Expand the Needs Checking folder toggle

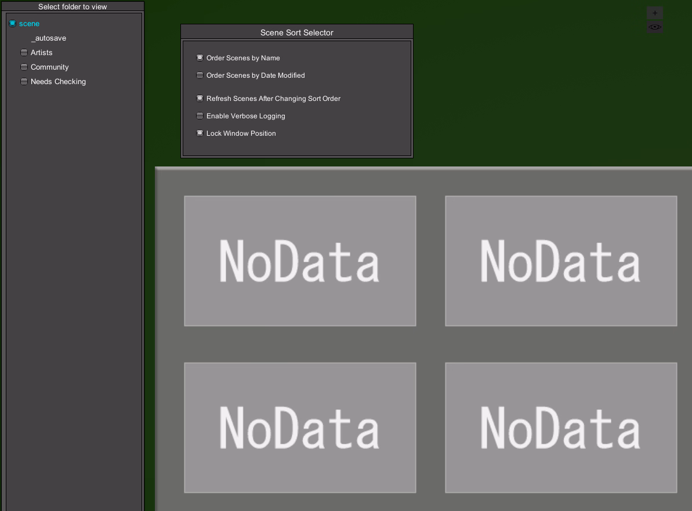click(24, 82)
